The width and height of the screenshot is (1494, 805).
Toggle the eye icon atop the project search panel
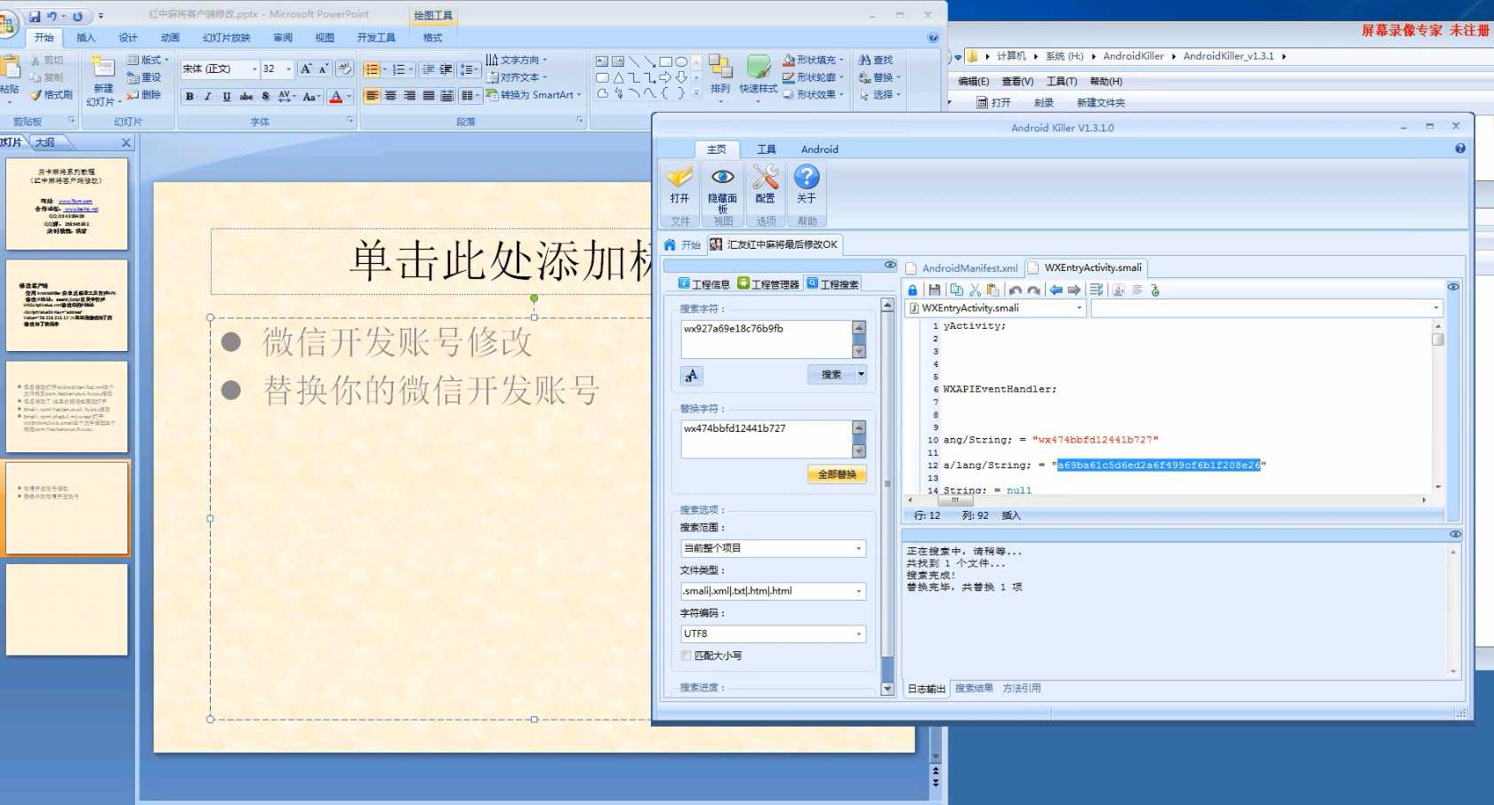889,265
